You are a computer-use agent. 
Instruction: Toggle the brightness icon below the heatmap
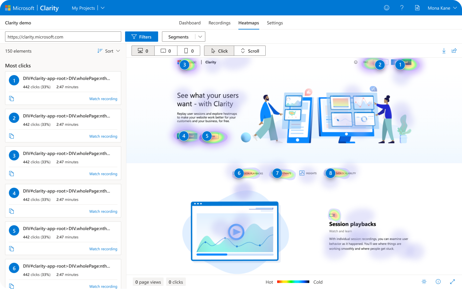coord(424,282)
